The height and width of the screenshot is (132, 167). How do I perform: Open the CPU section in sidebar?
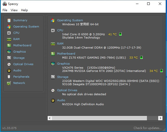(16, 33)
